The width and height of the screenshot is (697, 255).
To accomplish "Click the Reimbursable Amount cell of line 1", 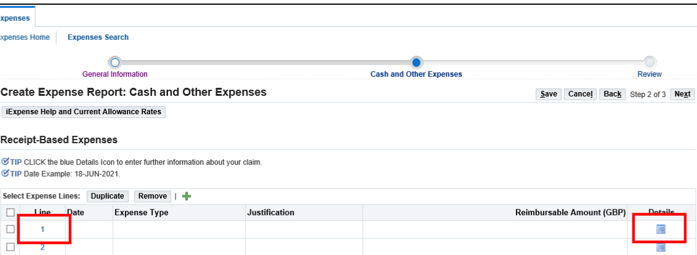I will [x=494, y=229].
